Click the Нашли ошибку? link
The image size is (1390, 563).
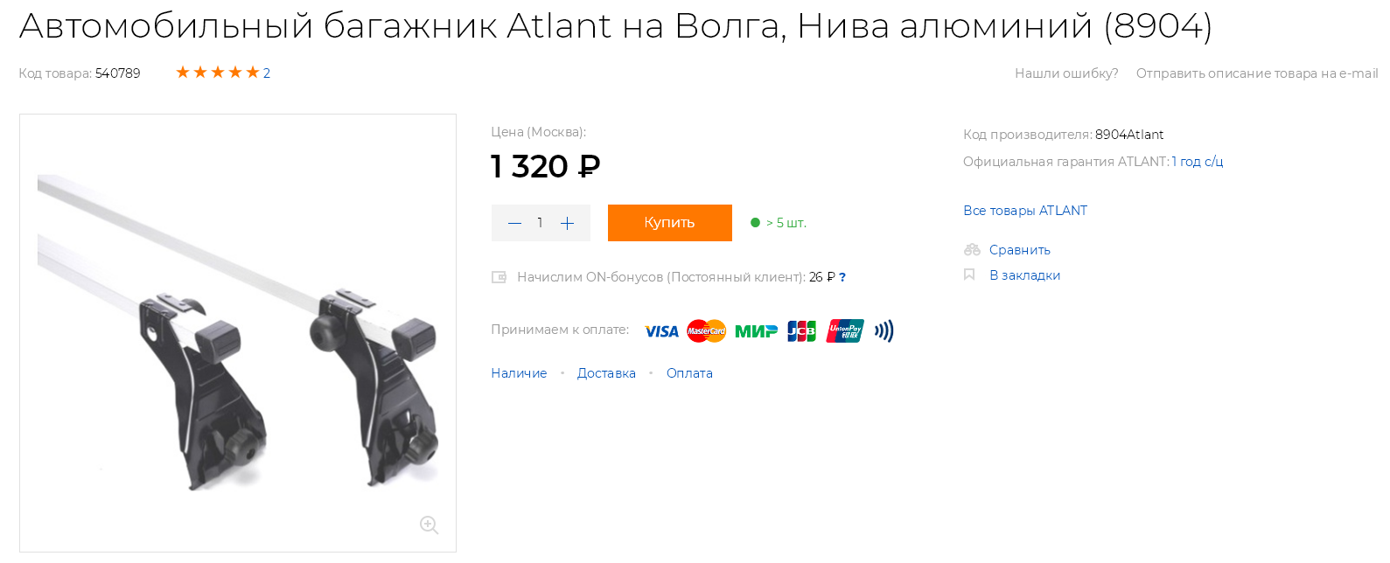1066,73
